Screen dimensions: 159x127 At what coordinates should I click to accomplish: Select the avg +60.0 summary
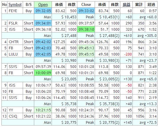148,17
